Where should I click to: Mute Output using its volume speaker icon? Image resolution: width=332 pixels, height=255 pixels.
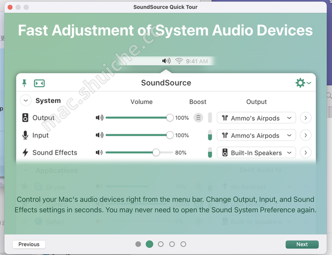[99, 118]
